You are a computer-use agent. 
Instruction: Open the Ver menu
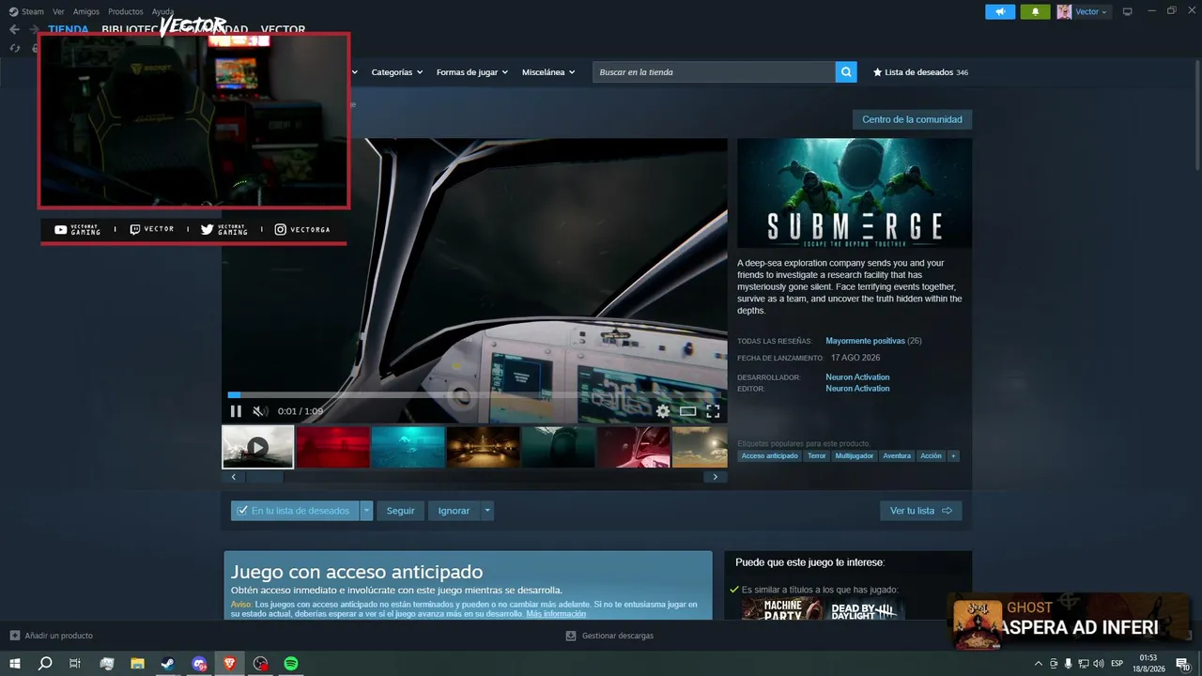(x=58, y=11)
